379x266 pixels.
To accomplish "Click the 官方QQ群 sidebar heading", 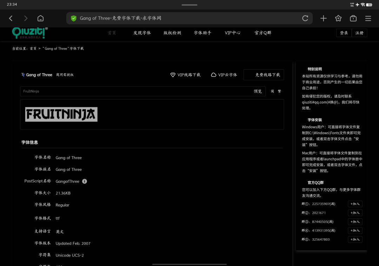I will (316, 183).
